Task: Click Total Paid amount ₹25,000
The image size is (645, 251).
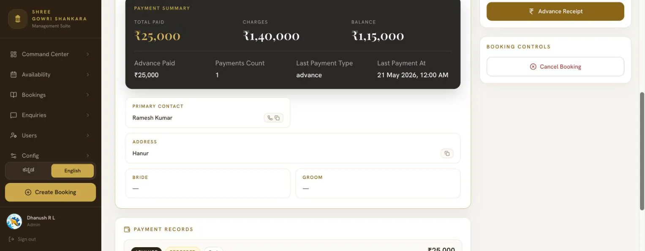Action: click(157, 36)
